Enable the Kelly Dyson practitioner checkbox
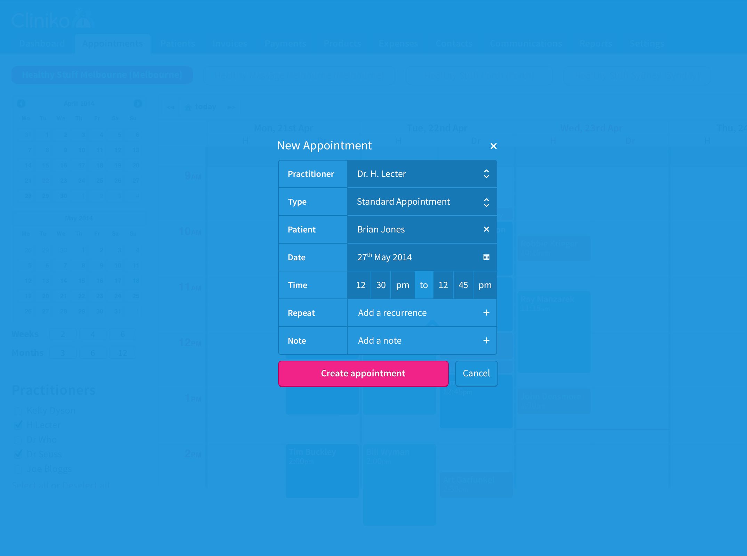This screenshot has width=747, height=556. tap(18, 411)
